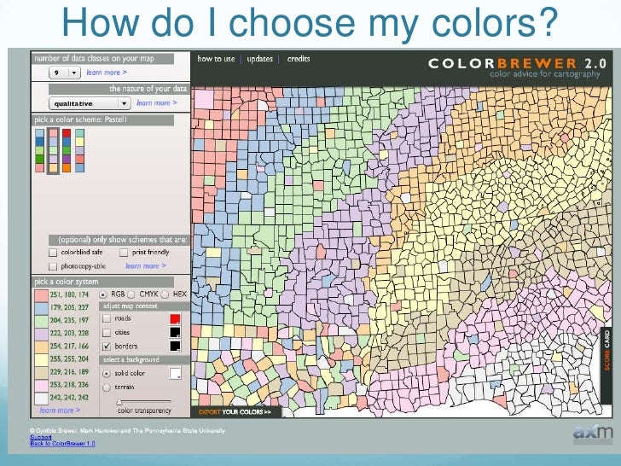
Task: Open the qualitative data nature dropdown
Action: (90, 103)
